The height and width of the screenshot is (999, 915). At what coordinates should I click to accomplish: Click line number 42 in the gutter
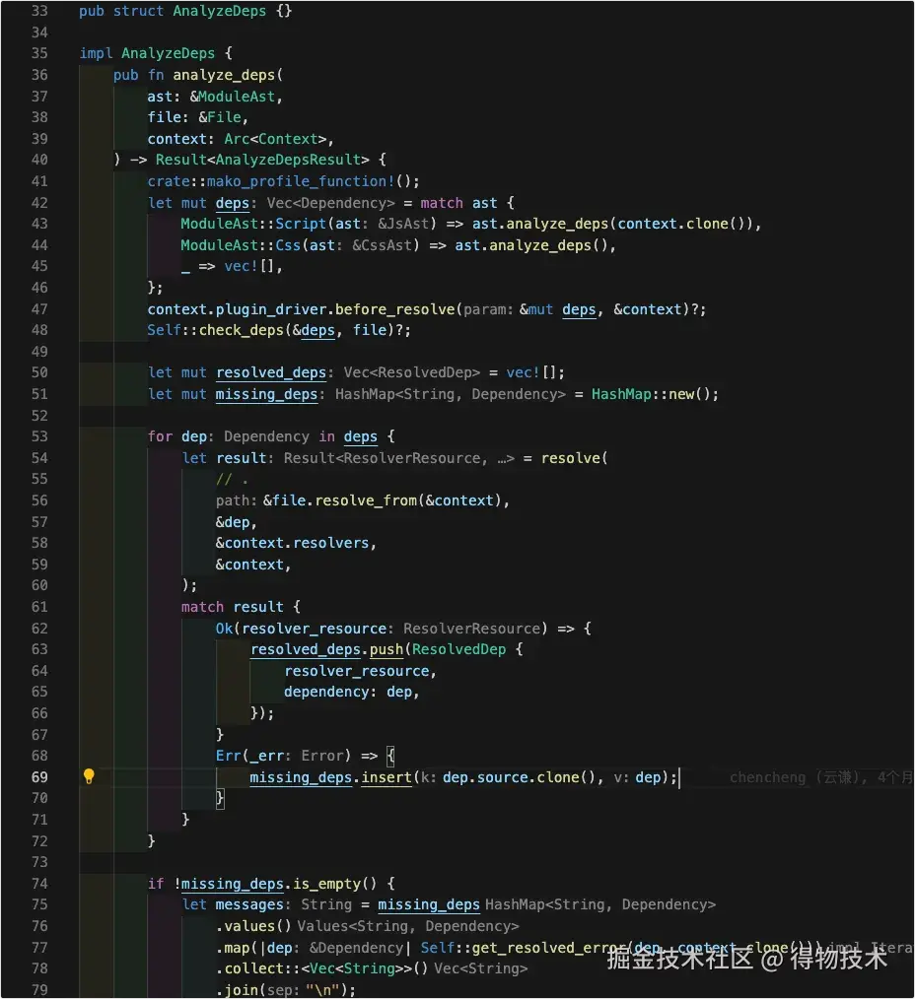pos(39,203)
